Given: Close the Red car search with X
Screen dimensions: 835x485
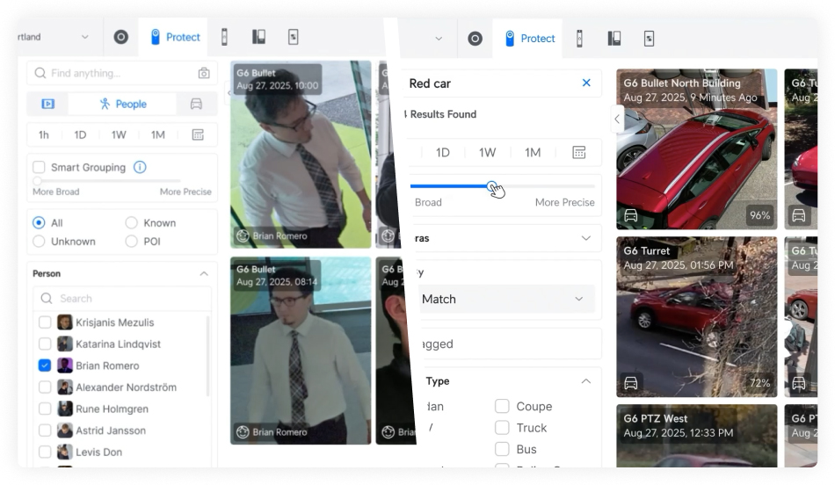Looking at the screenshot, I should point(586,83).
